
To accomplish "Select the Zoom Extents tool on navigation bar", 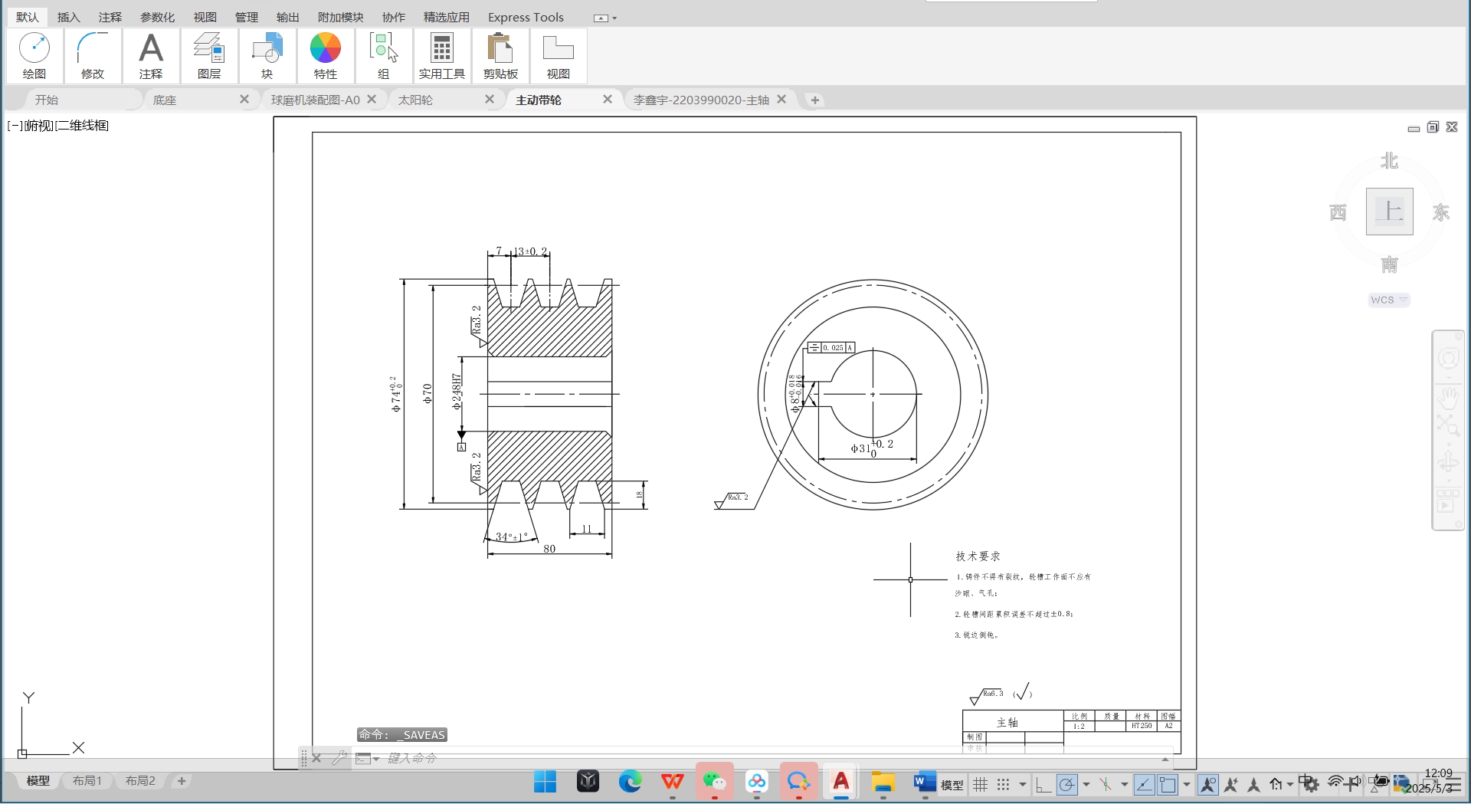I will coord(1448,425).
